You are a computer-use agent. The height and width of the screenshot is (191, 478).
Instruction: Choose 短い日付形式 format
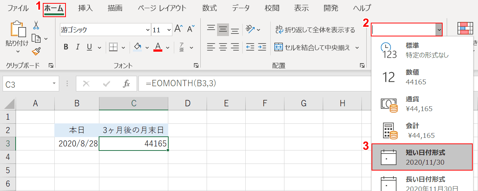pos(422,157)
